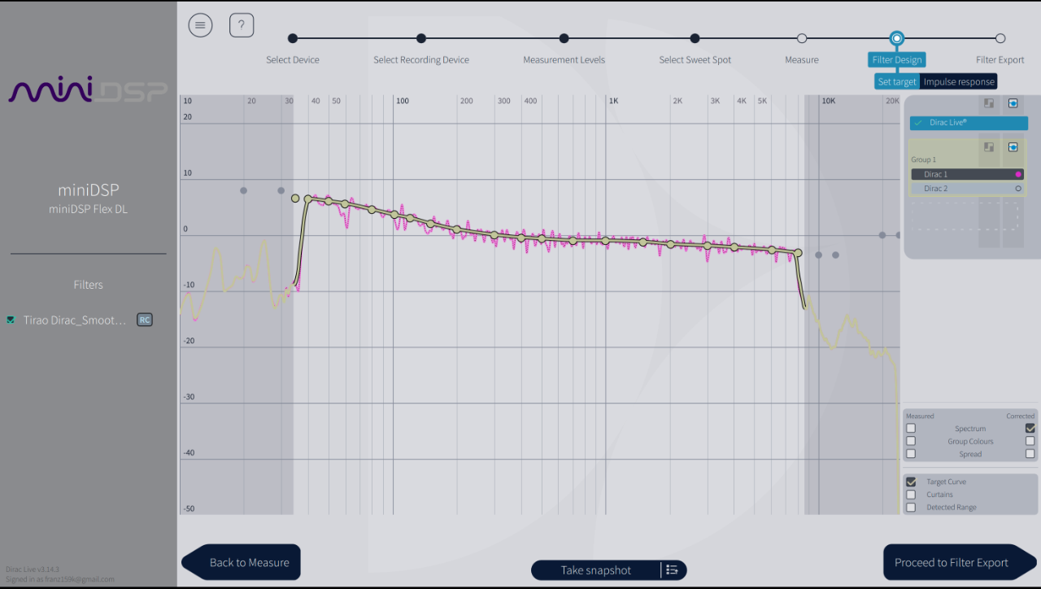Click the grey step icon above Dirac Live

pos(989,103)
